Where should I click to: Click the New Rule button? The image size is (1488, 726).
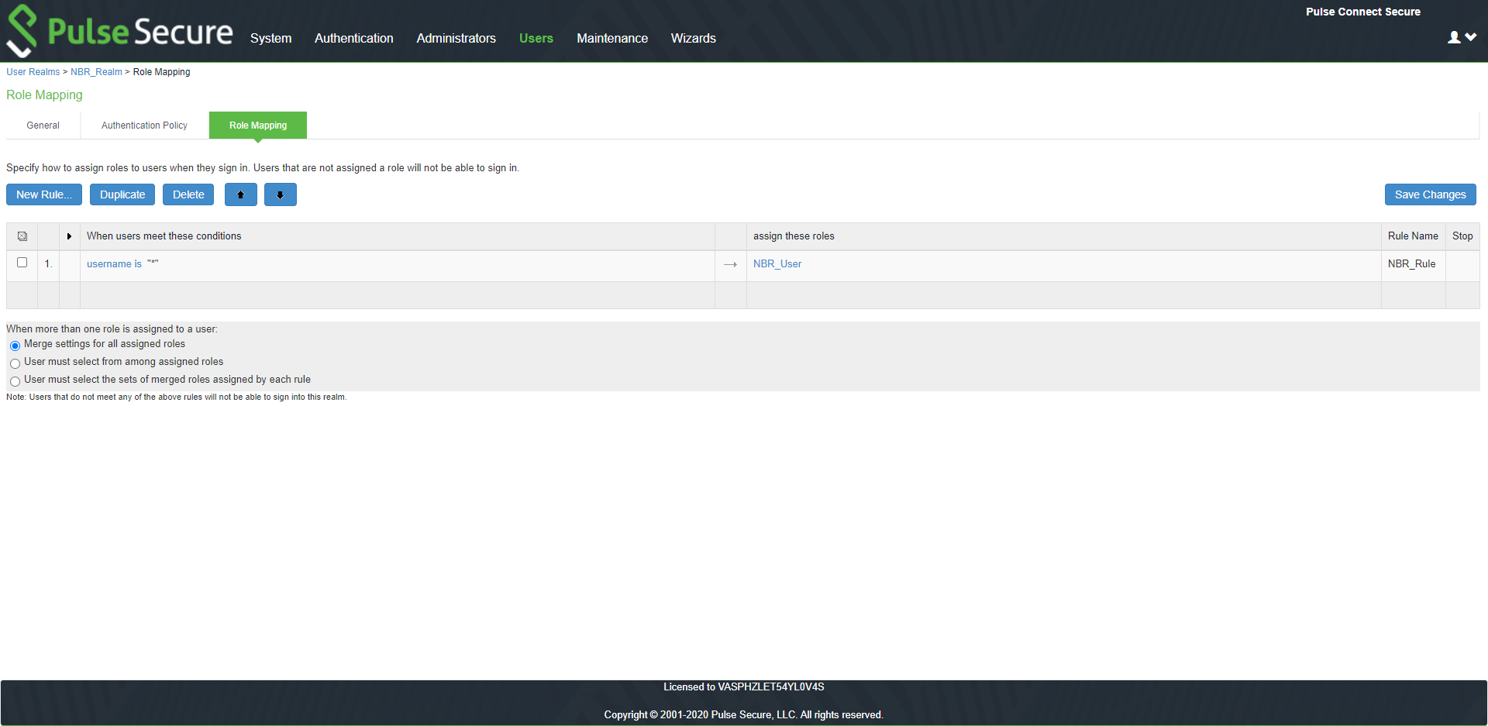click(44, 194)
